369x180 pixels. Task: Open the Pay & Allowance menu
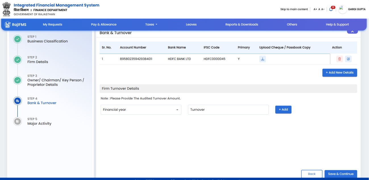[x=104, y=24]
